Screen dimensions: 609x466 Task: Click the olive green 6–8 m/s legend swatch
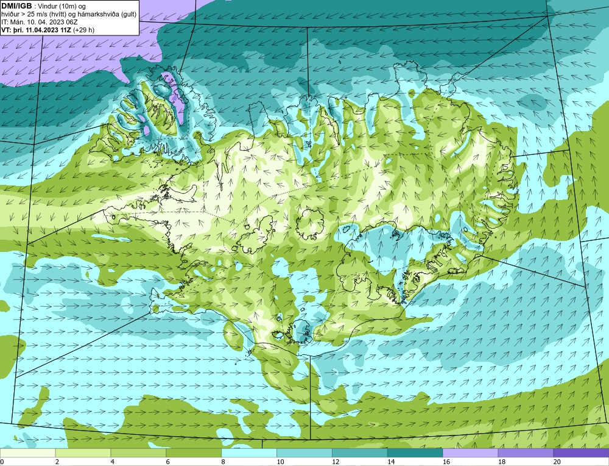[194, 453]
